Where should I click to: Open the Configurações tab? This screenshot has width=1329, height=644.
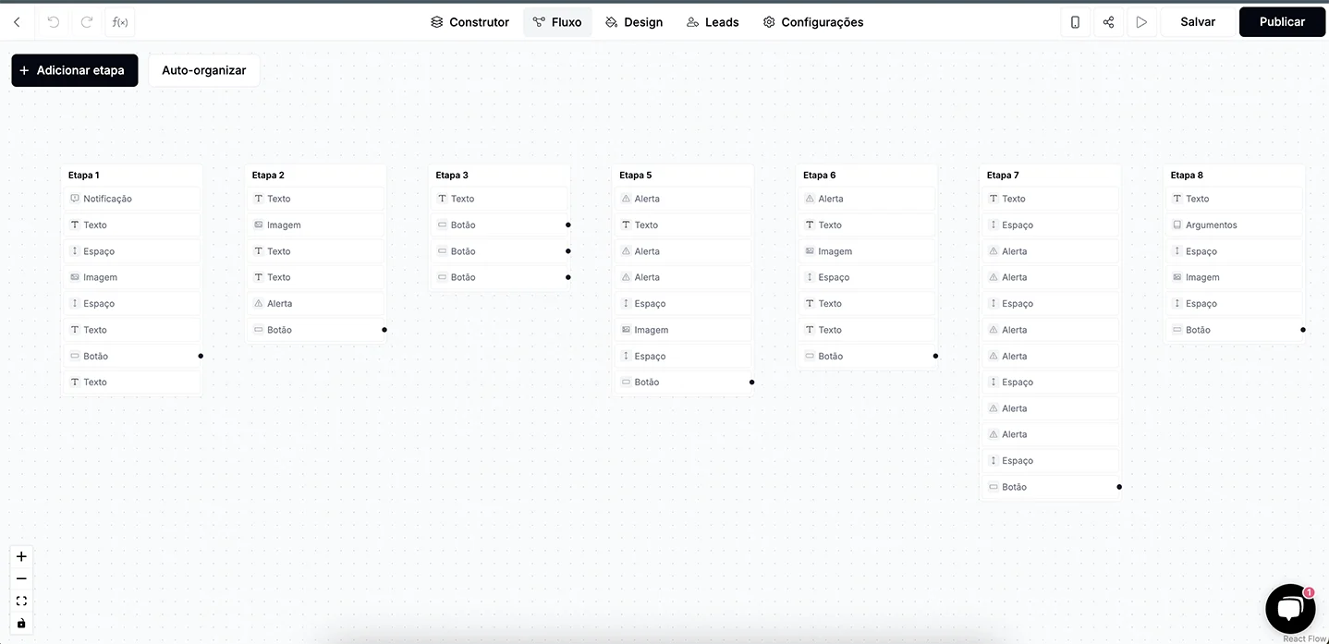point(812,22)
